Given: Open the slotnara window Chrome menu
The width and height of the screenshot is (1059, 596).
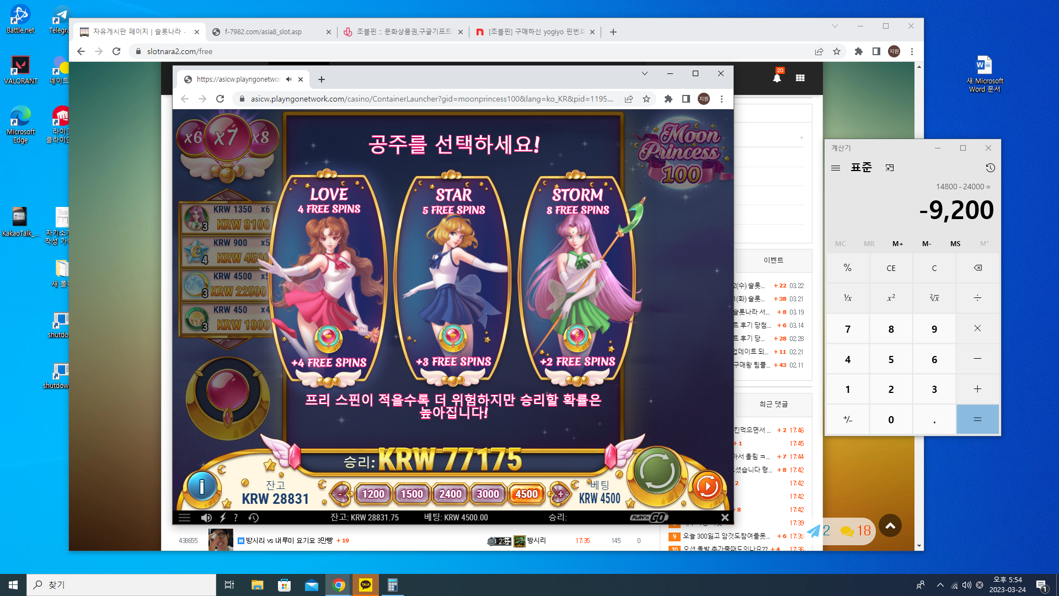Looking at the screenshot, I should click(912, 51).
